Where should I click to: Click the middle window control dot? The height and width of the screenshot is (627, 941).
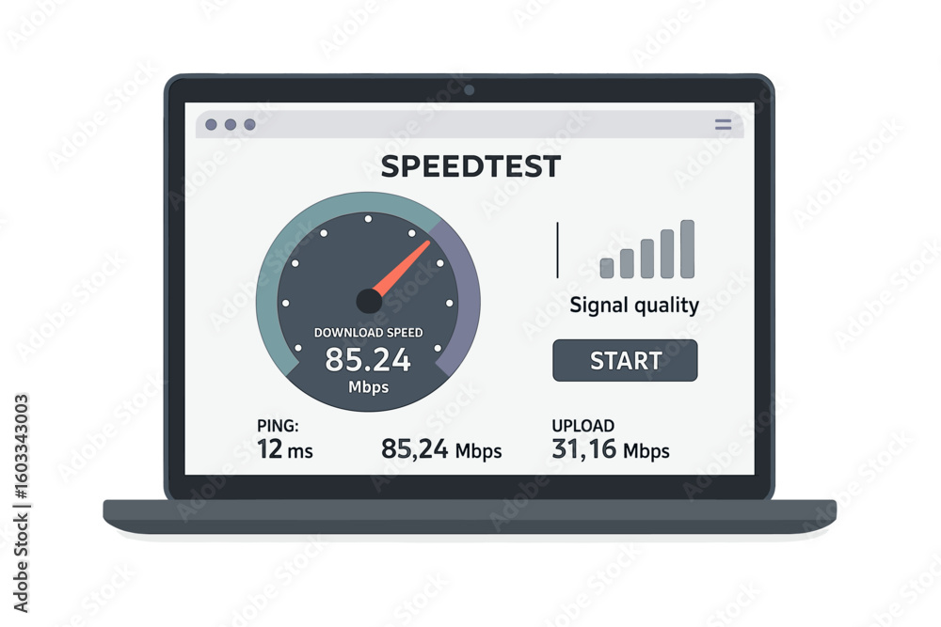coord(231,125)
